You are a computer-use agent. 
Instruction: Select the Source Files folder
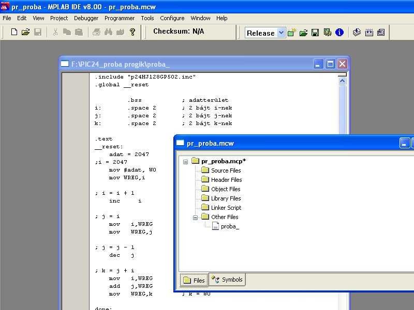click(226, 171)
